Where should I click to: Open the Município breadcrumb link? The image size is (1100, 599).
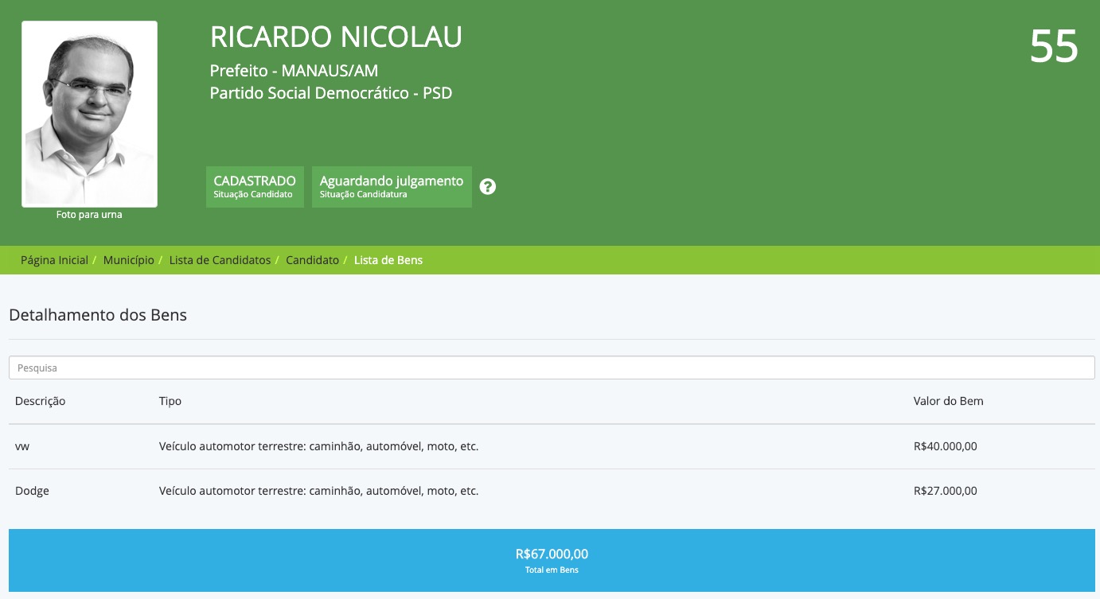(128, 260)
